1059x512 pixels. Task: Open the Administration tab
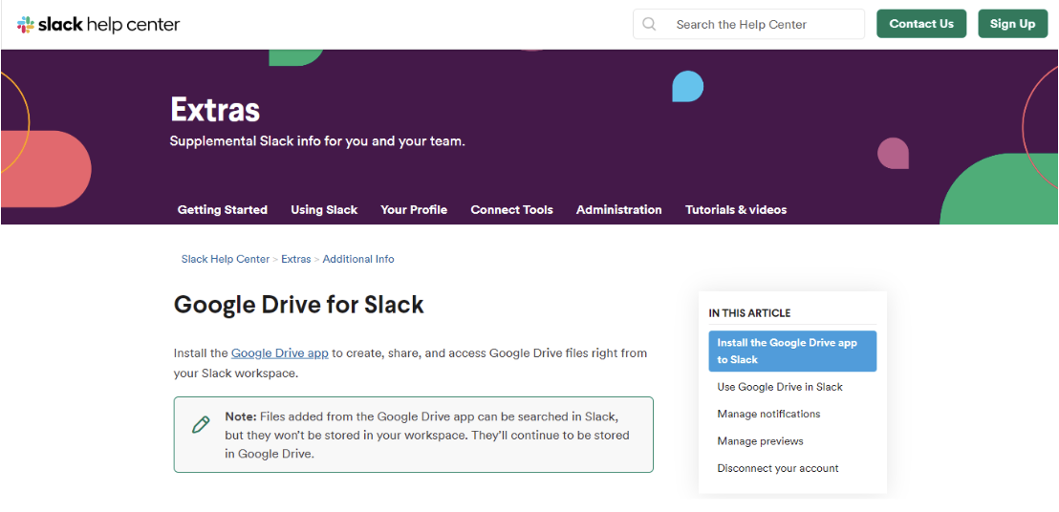(618, 210)
